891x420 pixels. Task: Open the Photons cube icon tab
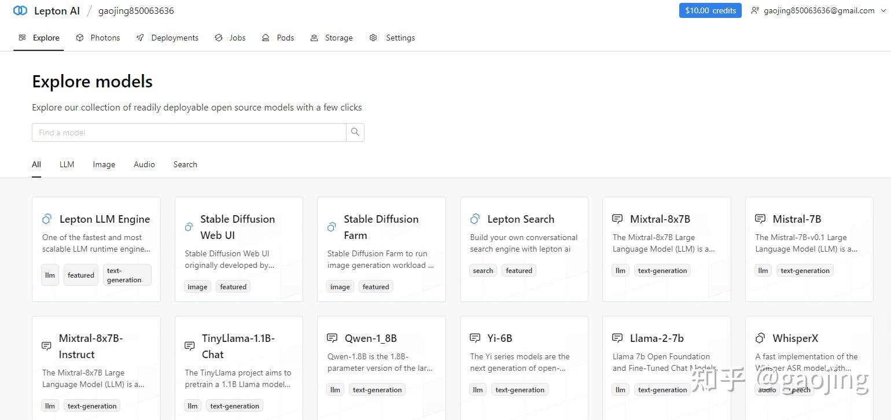pyautogui.click(x=80, y=38)
